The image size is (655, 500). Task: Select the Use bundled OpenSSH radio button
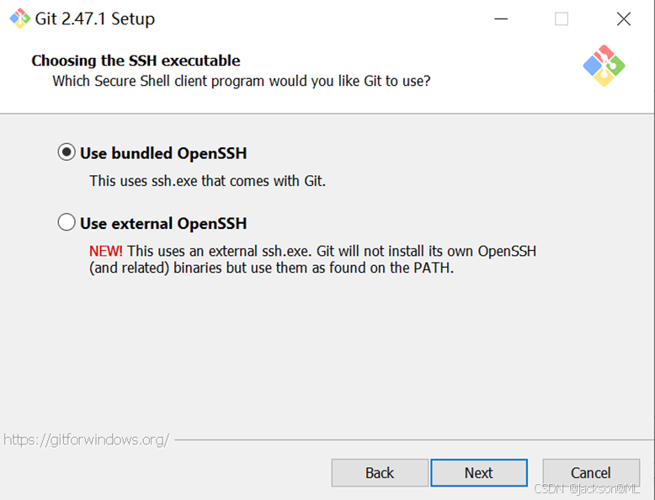(67, 152)
